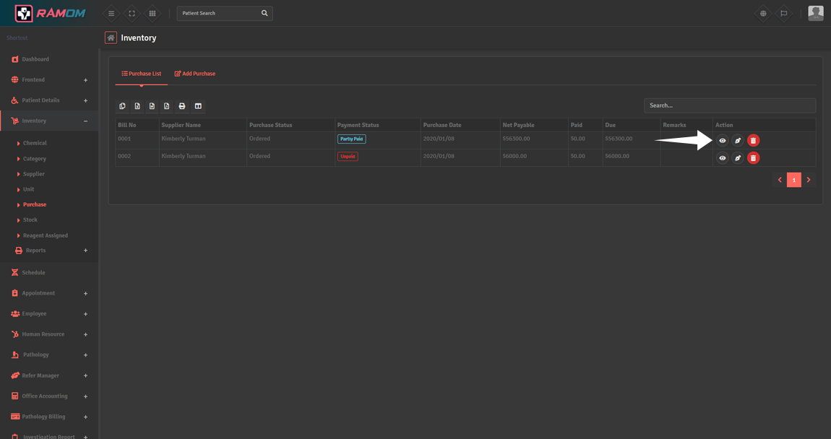Select the Purchase List tab
Screen dimensions: 831x439
(142, 74)
